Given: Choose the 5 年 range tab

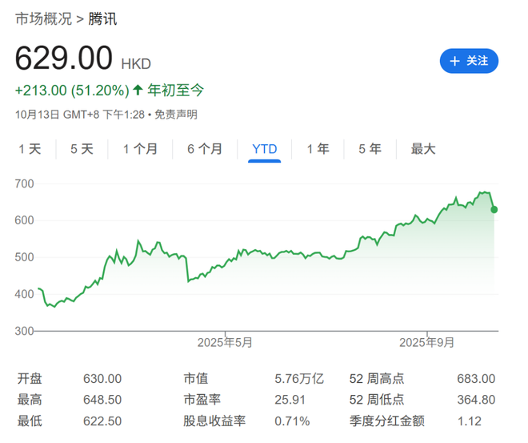Looking at the screenshot, I should [x=370, y=149].
